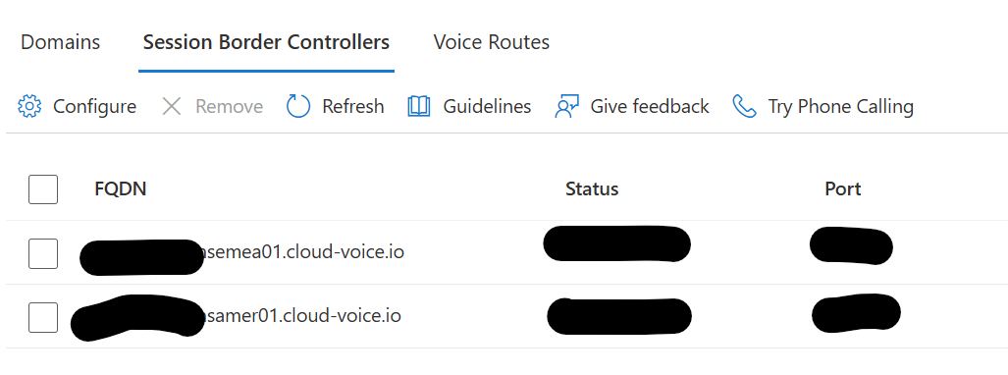Viewport: 1008px width, 375px height.
Task: Click the Port column header
Action: pyautogui.click(x=843, y=189)
